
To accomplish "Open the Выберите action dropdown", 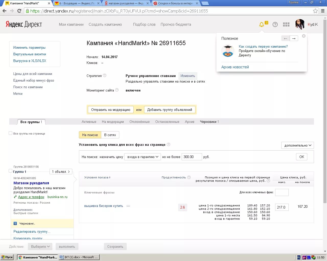I will click(40, 246).
